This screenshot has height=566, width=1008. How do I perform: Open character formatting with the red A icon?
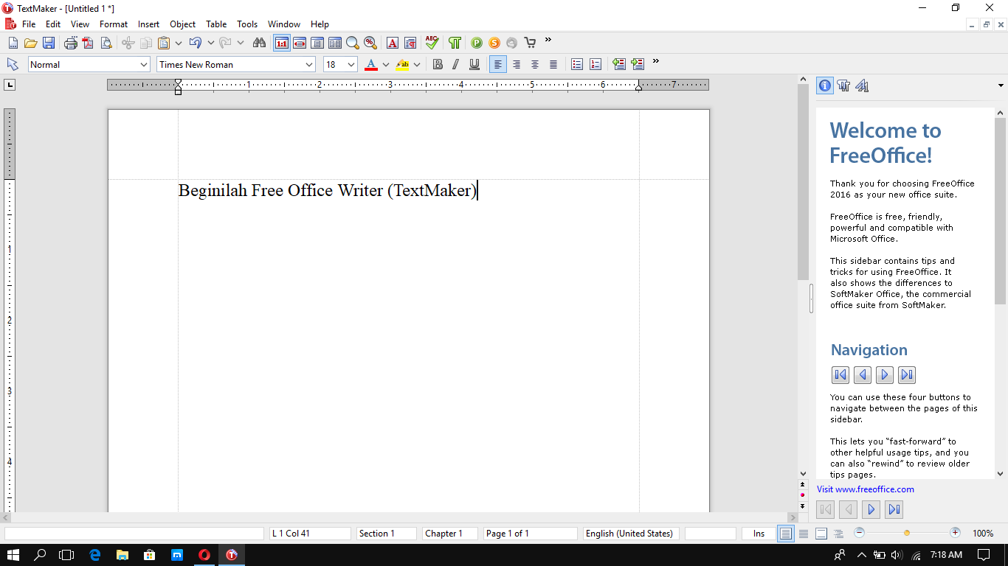[x=393, y=43]
